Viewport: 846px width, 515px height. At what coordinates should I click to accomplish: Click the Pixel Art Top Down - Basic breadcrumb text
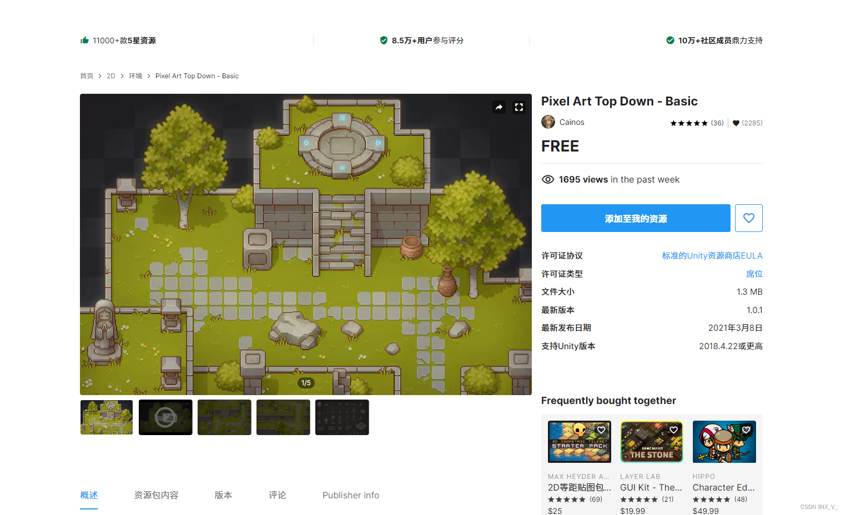[x=197, y=76]
